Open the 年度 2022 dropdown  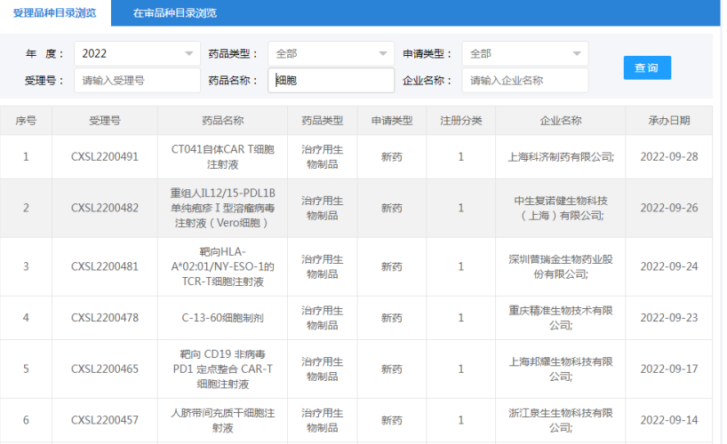(137, 54)
